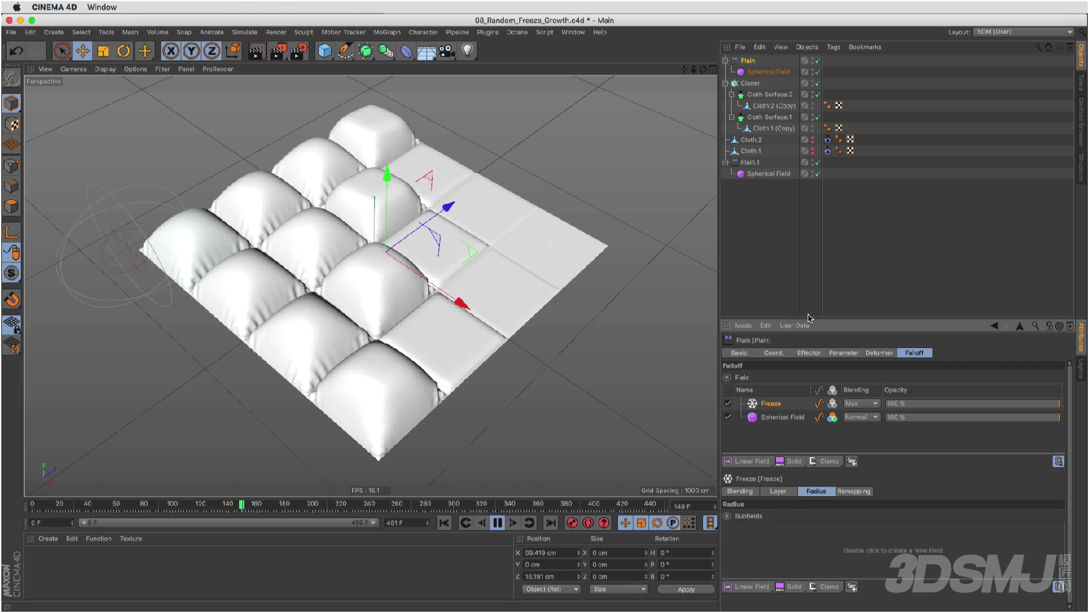1089x613 pixels.
Task: Toggle Cloth.2 visibility red dots
Action: pyautogui.click(x=812, y=140)
